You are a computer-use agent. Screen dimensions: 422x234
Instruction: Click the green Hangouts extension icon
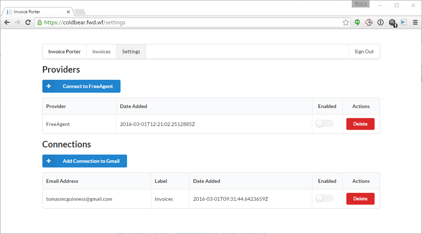tap(357, 22)
